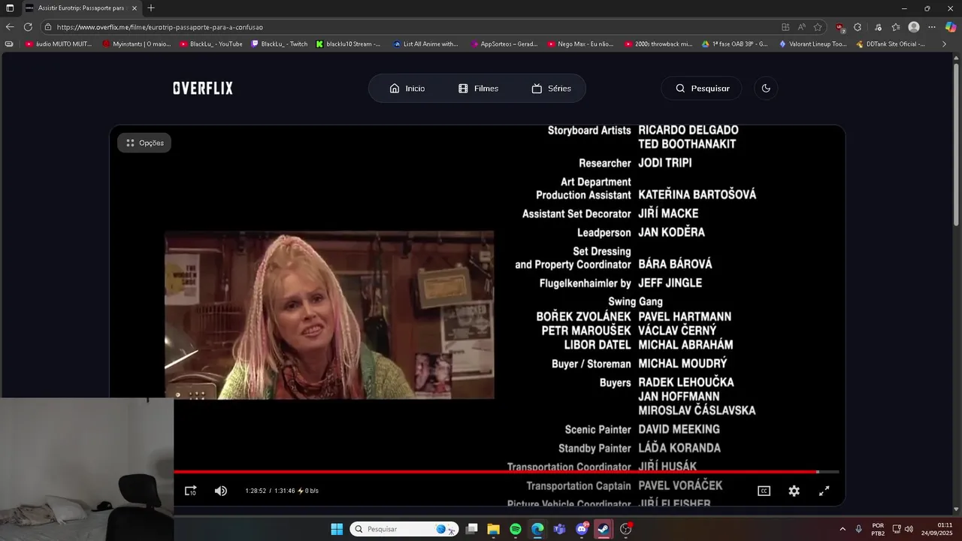Go to the Séries section

[x=552, y=88]
